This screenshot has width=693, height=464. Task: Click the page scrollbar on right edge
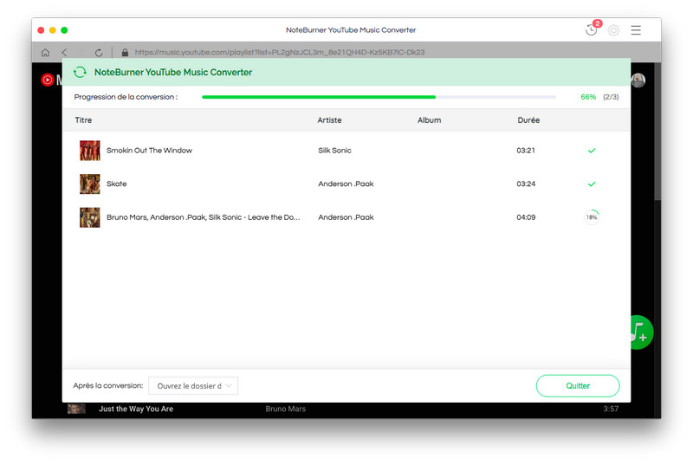pos(657,132)
